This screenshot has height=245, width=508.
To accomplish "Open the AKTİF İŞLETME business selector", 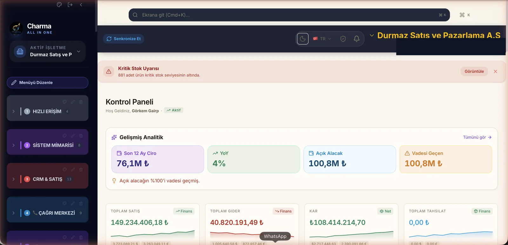I will [x=48, y=51].
